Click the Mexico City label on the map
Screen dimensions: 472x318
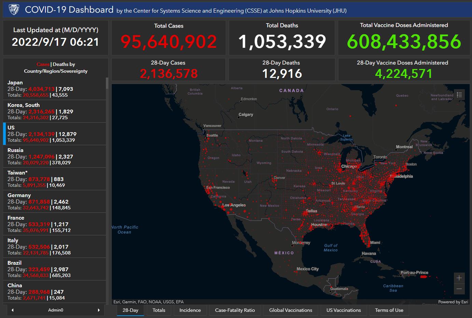click(x=308, y=269)
